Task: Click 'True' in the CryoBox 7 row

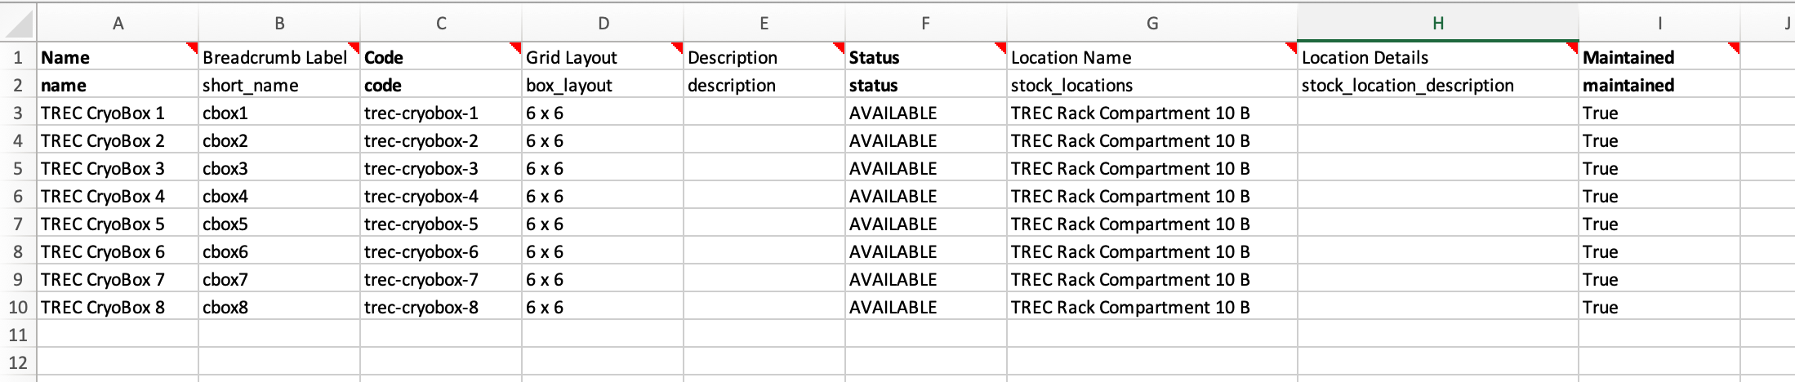Action: [1659, 279]
